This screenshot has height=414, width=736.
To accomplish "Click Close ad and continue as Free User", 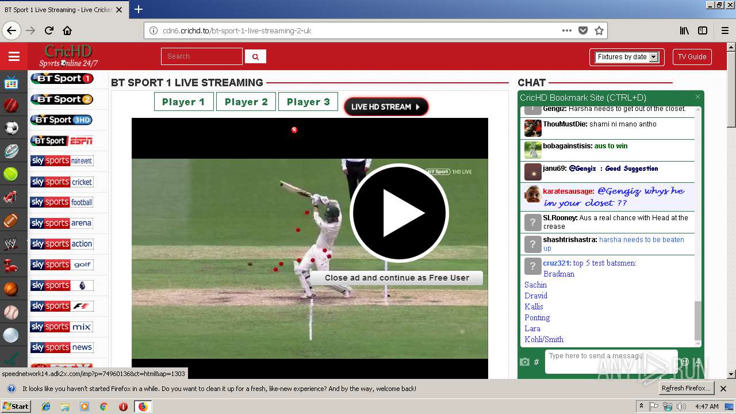I will point(397,278).
